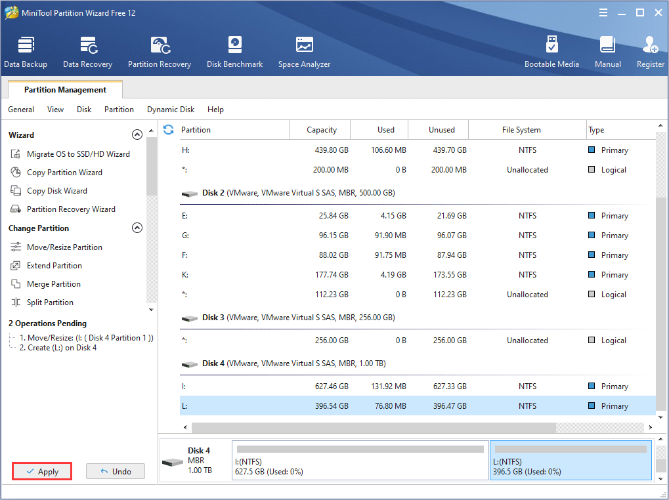Click the Disk 4 icon in disk map
The image size is (669, 500).
pyautogui.click(x=173, y=462)
